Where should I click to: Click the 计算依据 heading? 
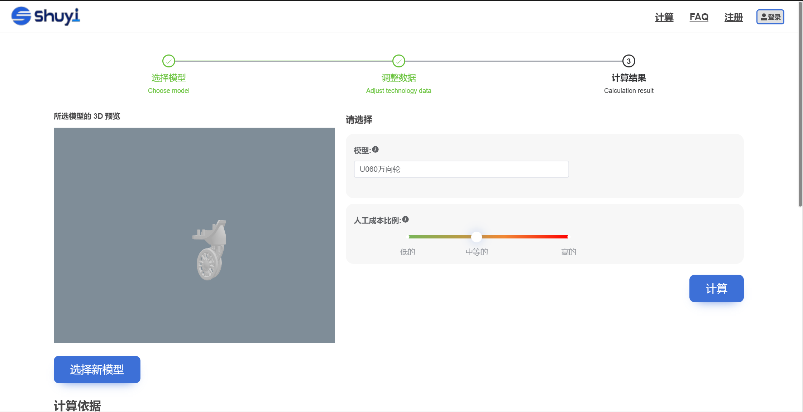(x=78, y=406)
